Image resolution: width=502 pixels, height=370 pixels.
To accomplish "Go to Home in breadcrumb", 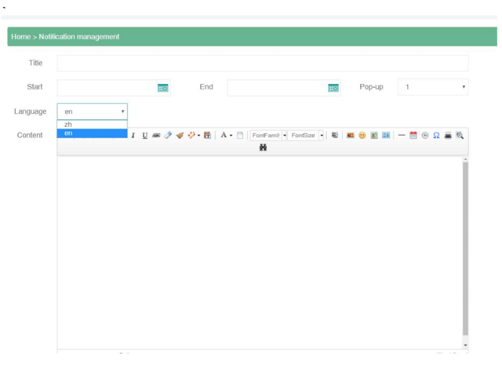I will click(x=21, y=37).
